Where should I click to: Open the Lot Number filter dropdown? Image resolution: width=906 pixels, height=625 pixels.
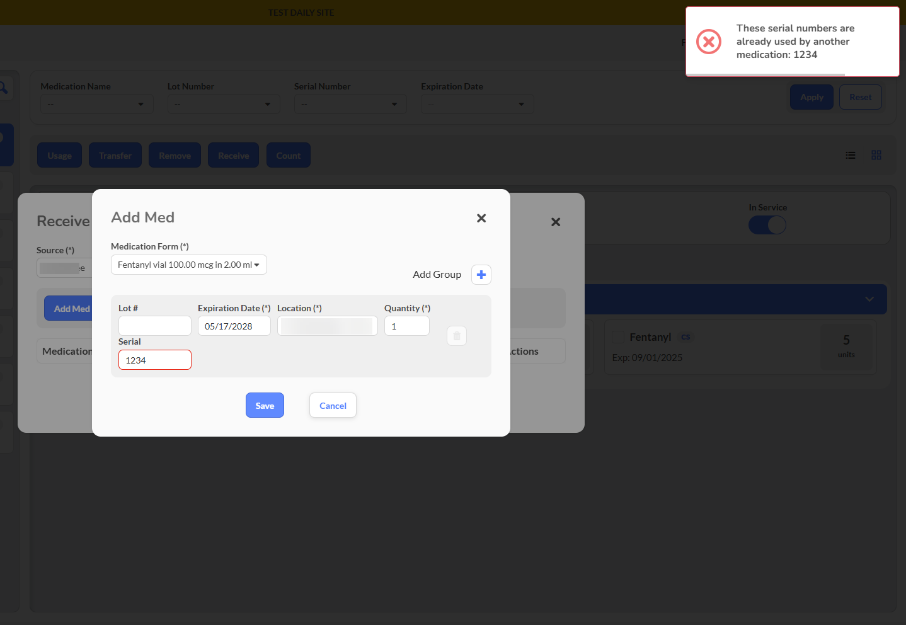[x=224, y=104]
